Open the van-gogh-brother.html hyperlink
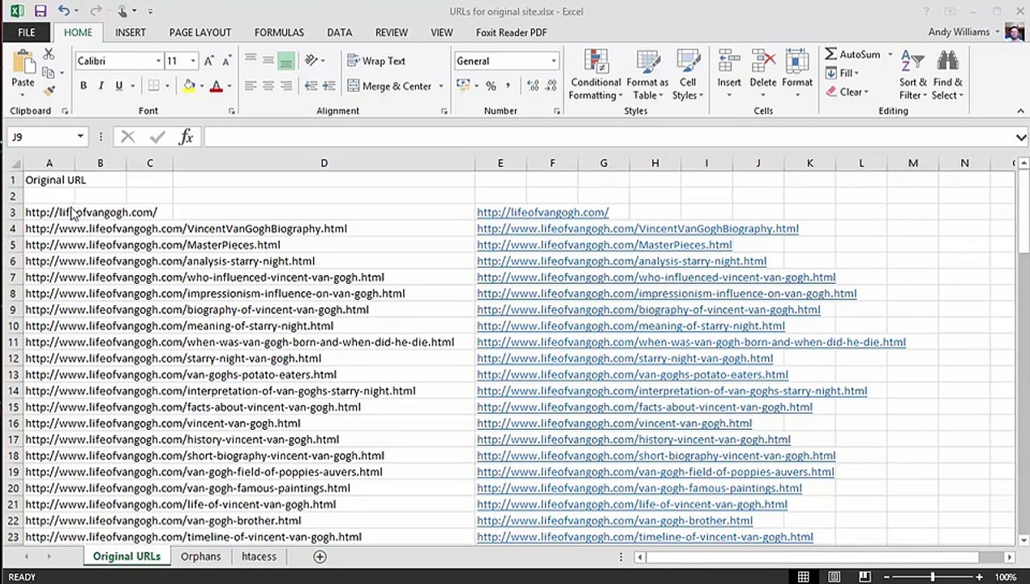Viewport: 1030px width, 584px height. click(x=615, y=521)
